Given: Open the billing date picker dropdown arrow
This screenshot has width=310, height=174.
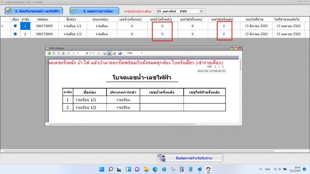Looking at the screenshot, I should 202,11.
